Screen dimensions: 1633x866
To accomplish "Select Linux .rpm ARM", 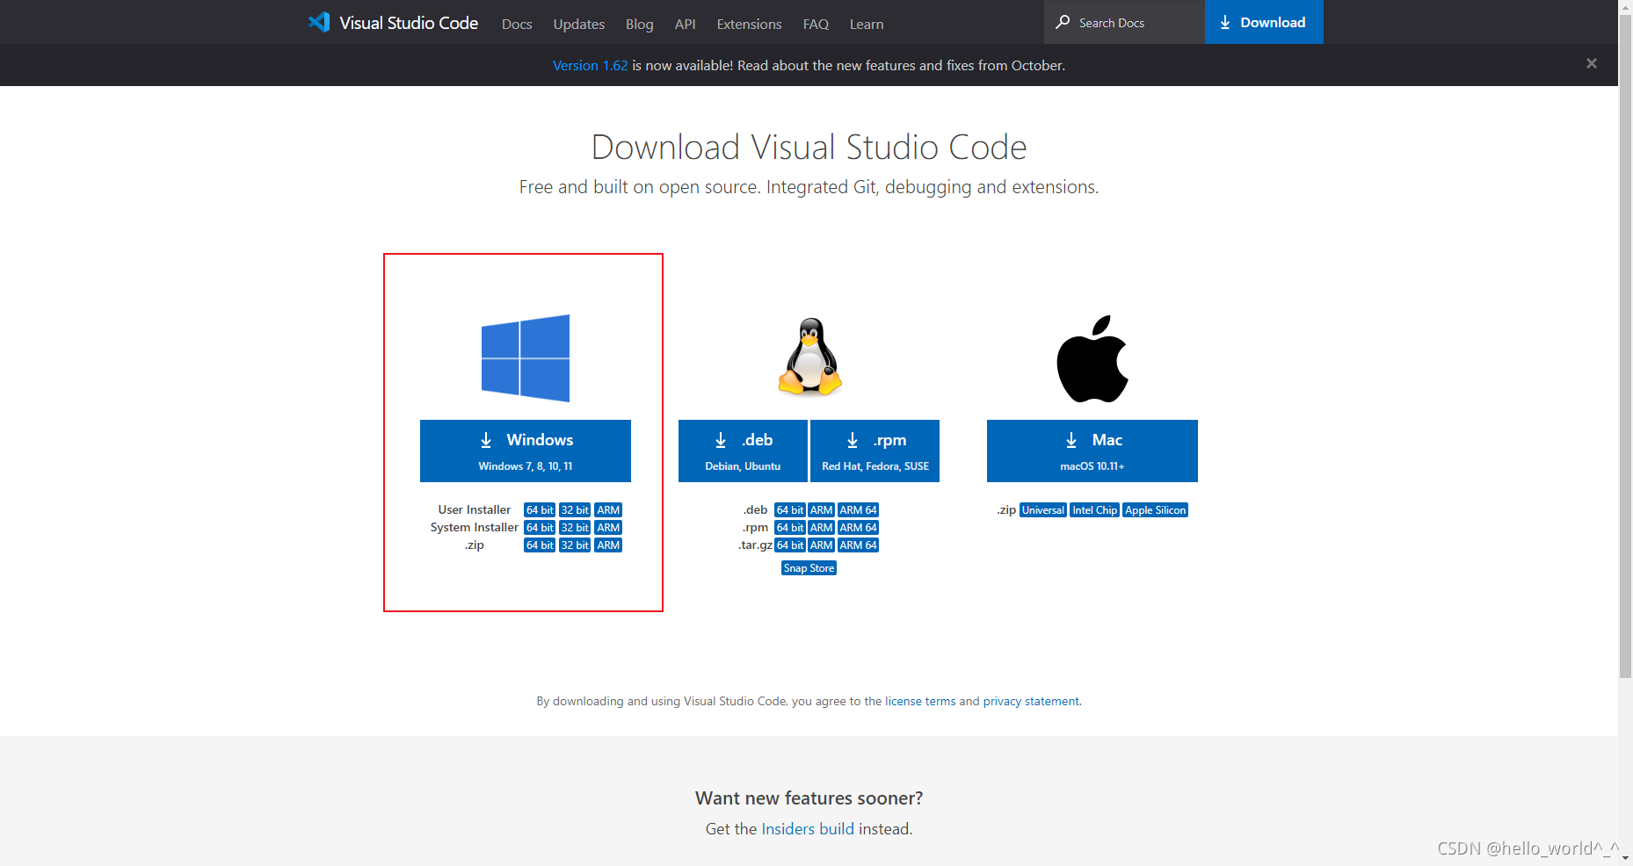I will 822,528.
